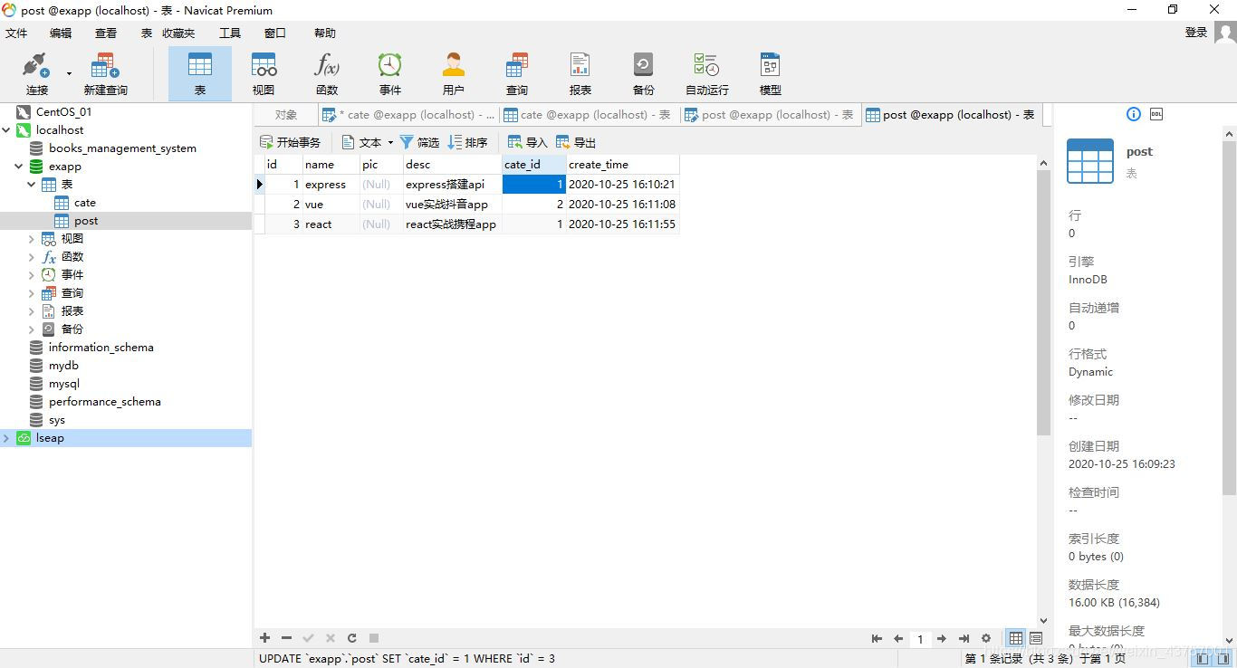
Task: Click the Filter (筛选) button
Action: tap(419, 142)
